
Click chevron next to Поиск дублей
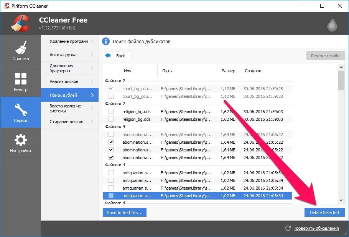pos(92,95)
